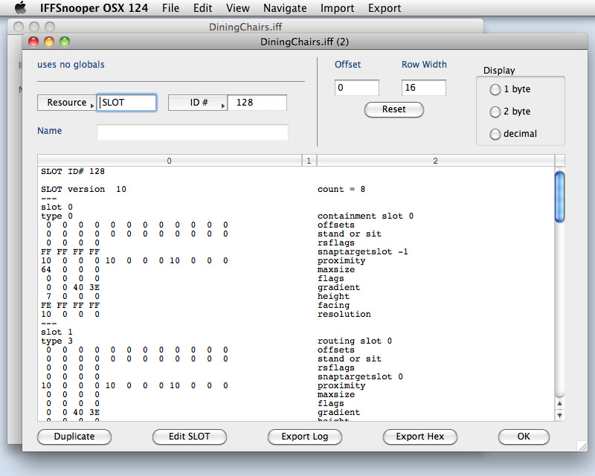The image size is (595, 476).
Task: Select the 2 byte display option
Action: [x=494, y=112]
